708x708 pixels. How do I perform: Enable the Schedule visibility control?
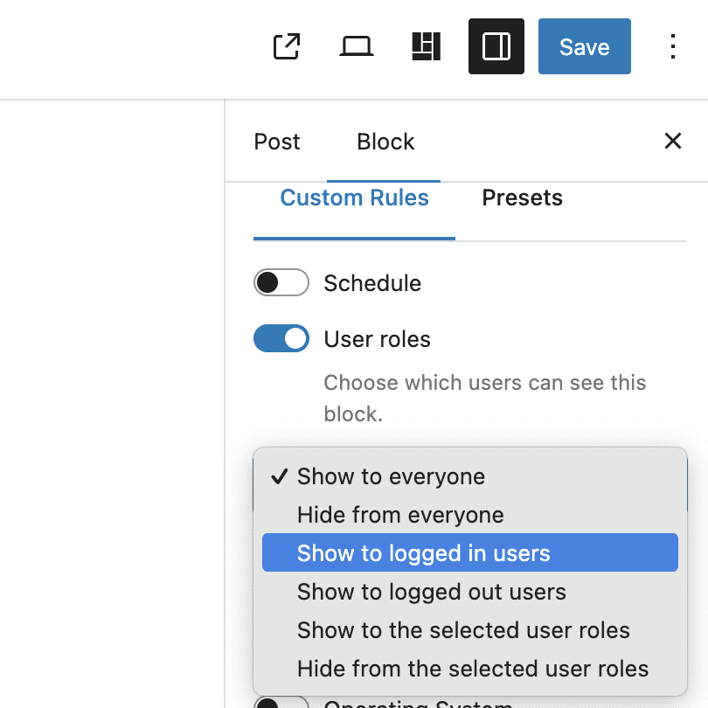coord(281,282)
